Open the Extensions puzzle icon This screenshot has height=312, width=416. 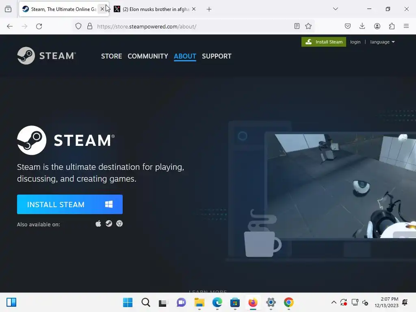pos(392,26)
